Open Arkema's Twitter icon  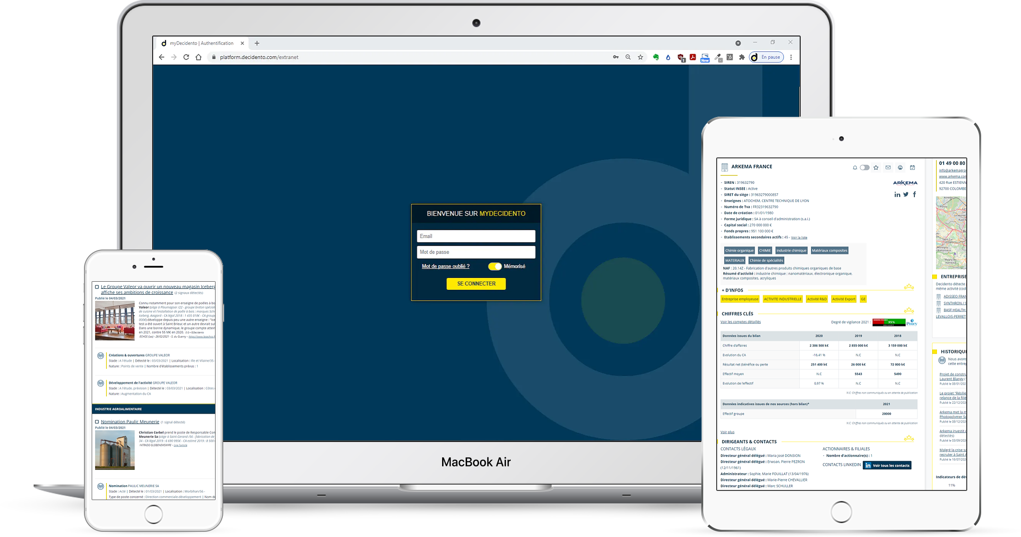tap(906, 194)
